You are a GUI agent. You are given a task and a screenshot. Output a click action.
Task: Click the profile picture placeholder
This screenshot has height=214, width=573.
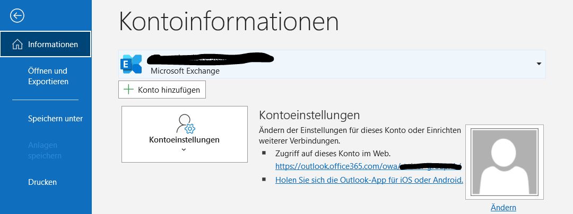click(505, 162)
